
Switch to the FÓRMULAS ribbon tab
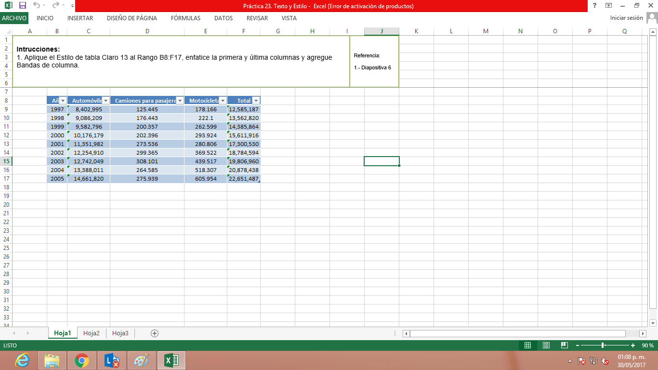(x=185, y=18)
